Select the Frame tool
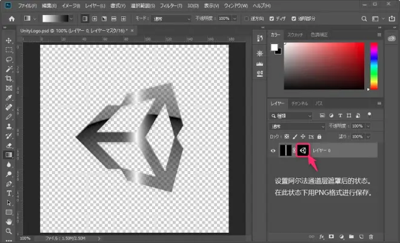Image resolution: width=400 pixels, height=243 pixels. tap(9, 88)
